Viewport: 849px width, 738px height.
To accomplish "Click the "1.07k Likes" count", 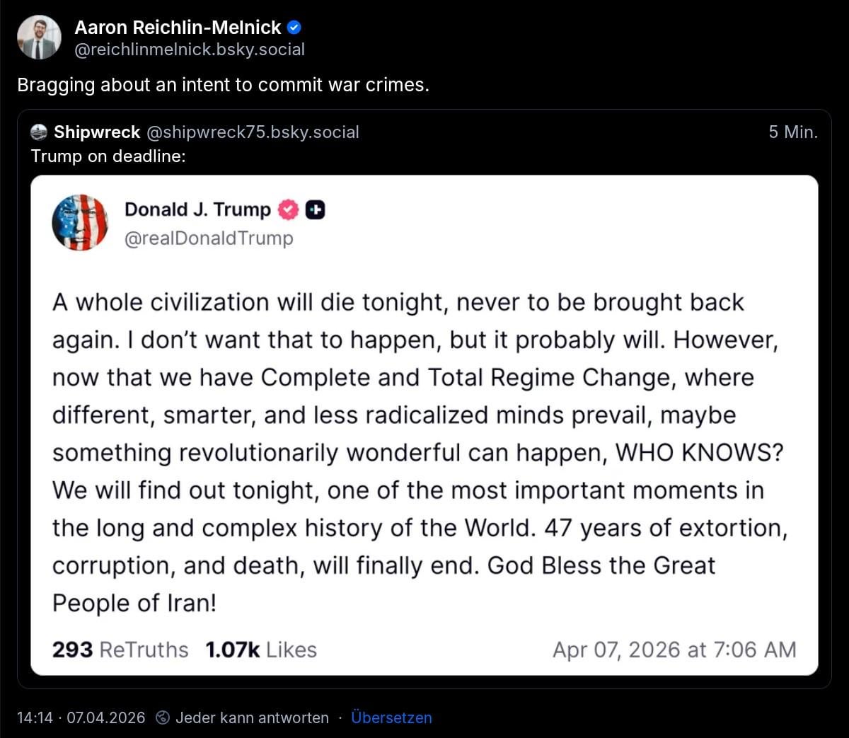I will tap(261, 650).
